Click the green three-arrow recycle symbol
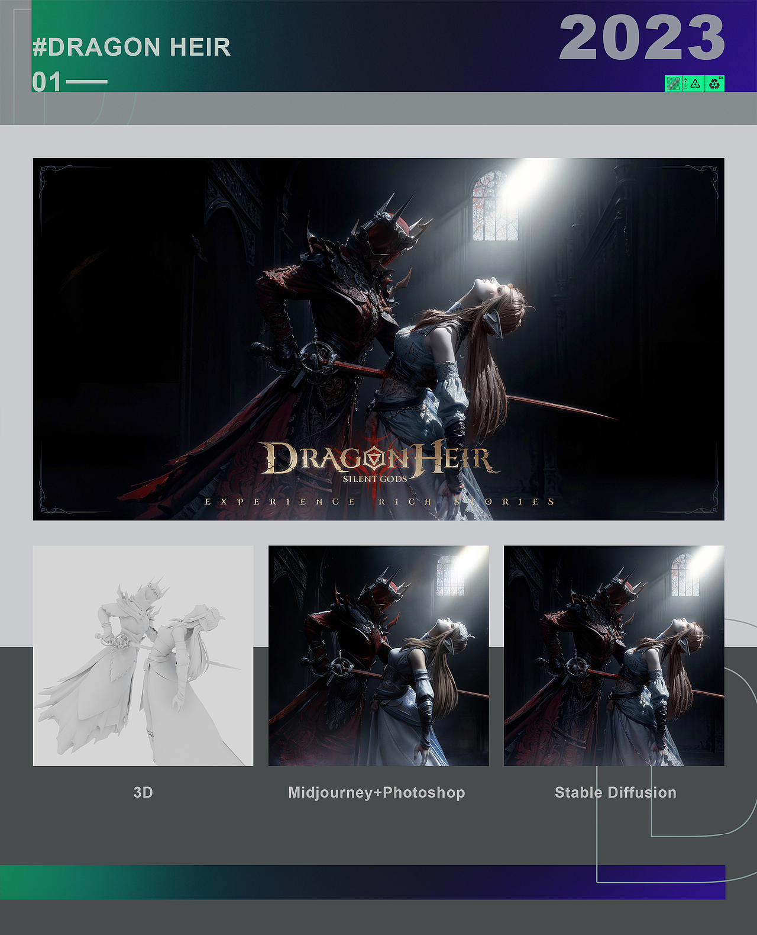The image size is (757, 935). pos(714,83)
